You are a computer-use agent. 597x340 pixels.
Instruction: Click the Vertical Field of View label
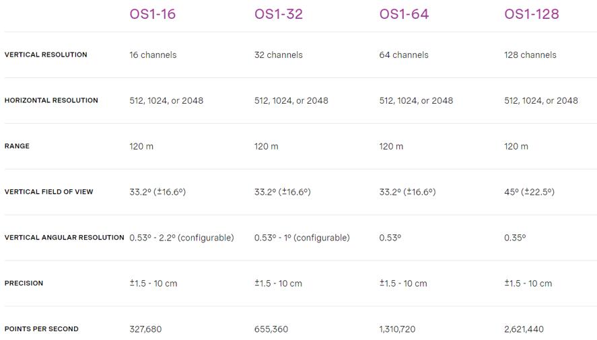tap(48, 192)
